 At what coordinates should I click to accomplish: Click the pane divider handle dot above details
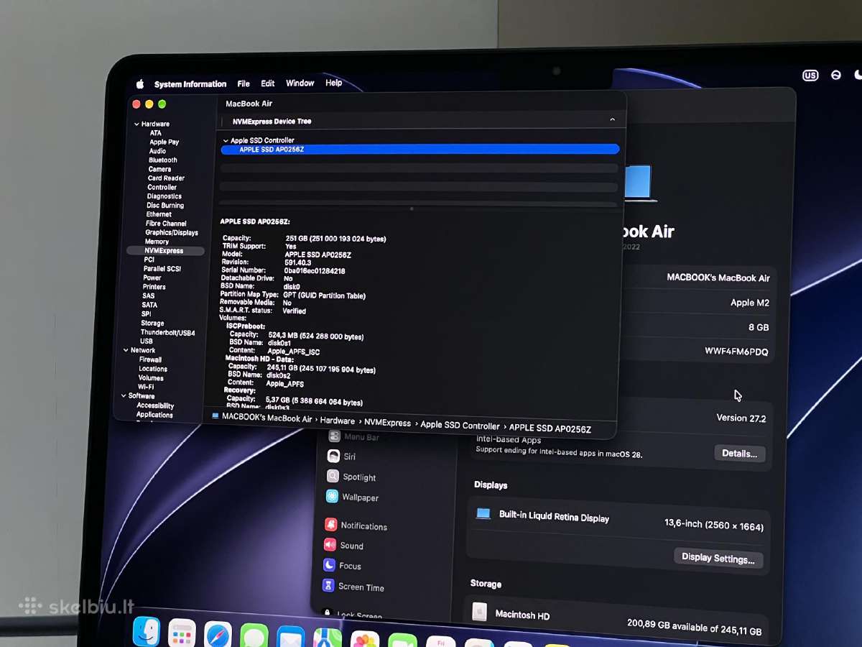click(x=411, y=208)
